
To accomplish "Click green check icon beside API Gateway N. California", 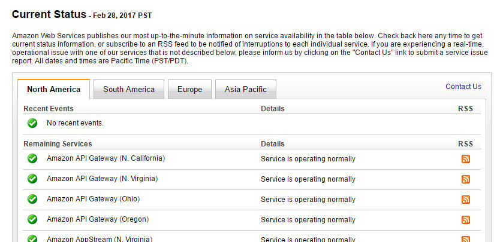I will pyautogui.click(x=32, y=159).
